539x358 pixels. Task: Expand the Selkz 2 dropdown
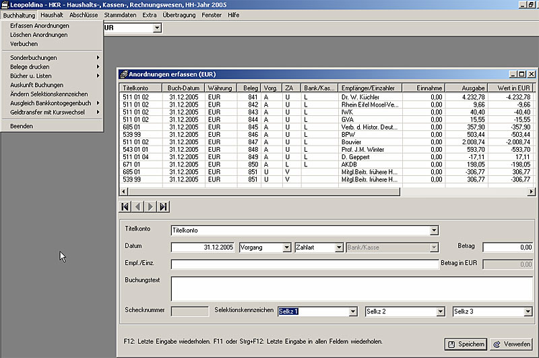pyautogui.click(x=440, y=311)
